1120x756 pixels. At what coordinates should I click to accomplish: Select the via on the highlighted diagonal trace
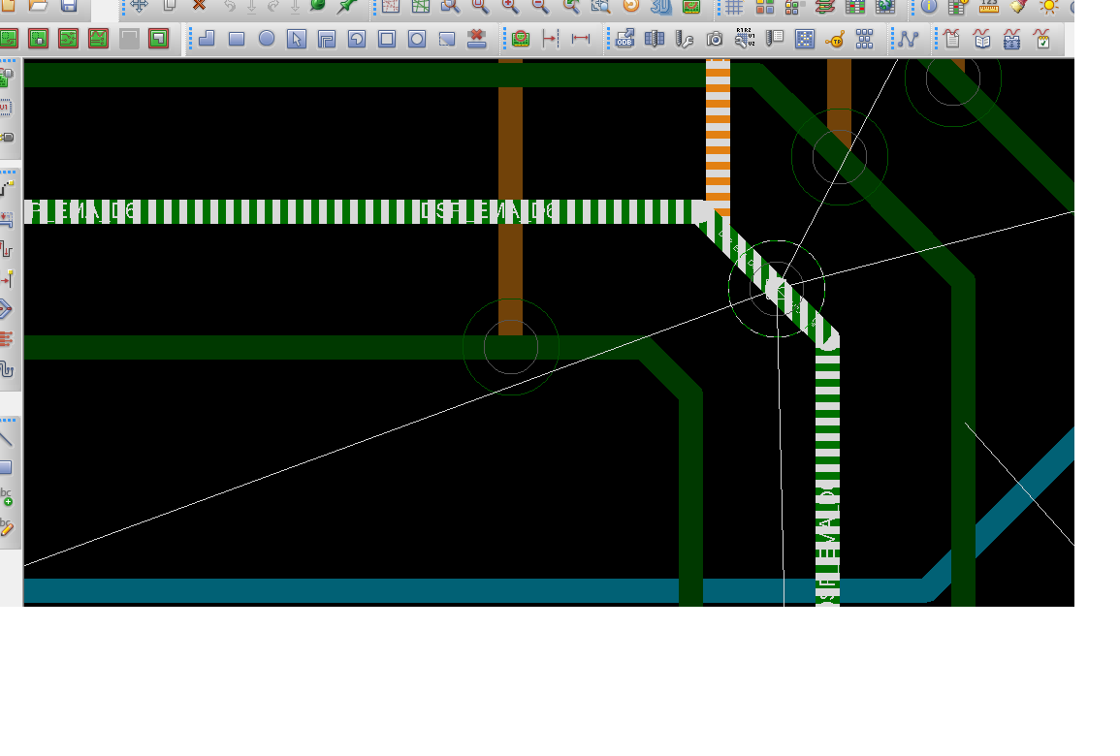pyautogui.click(x=777, y=289)
